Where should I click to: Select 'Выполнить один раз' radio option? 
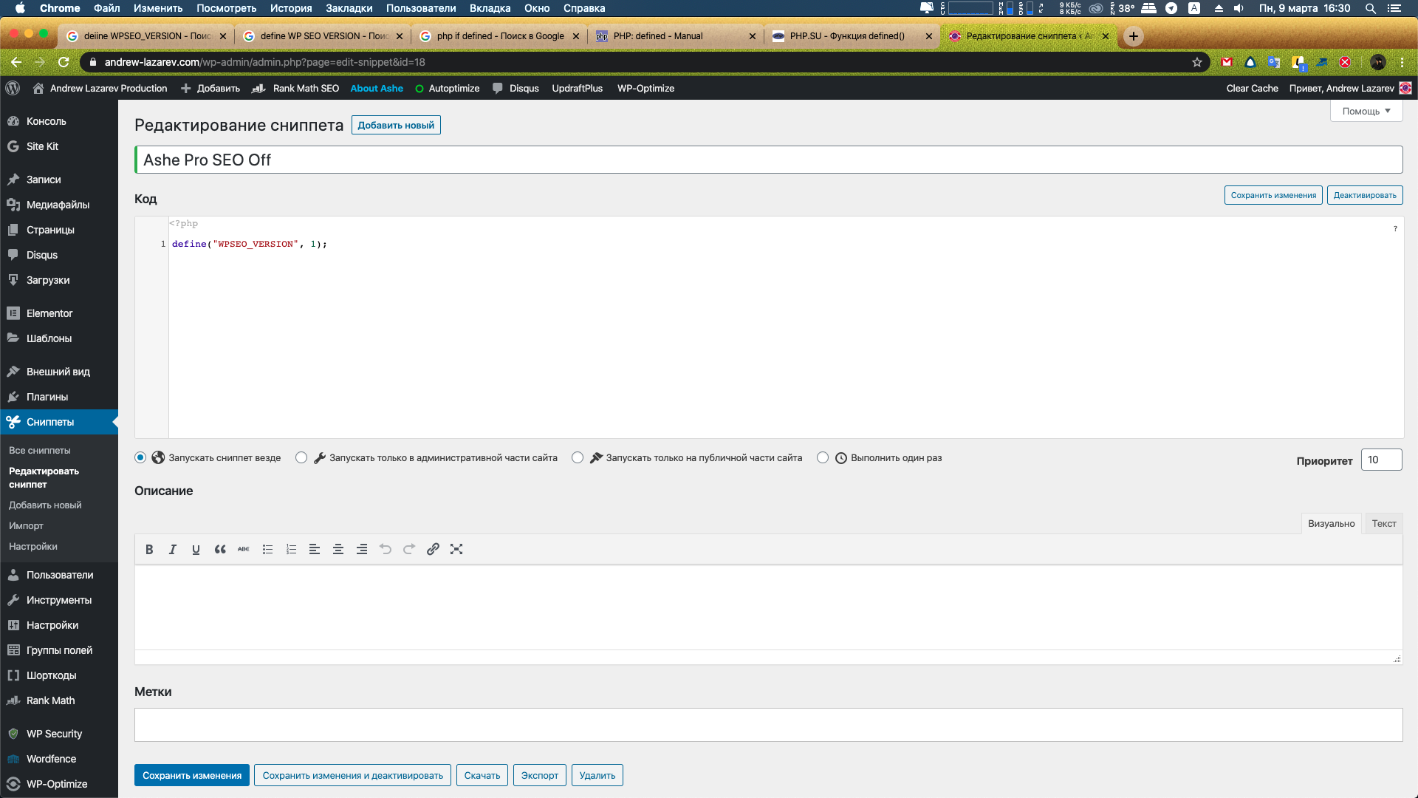[x=823, y=457]
